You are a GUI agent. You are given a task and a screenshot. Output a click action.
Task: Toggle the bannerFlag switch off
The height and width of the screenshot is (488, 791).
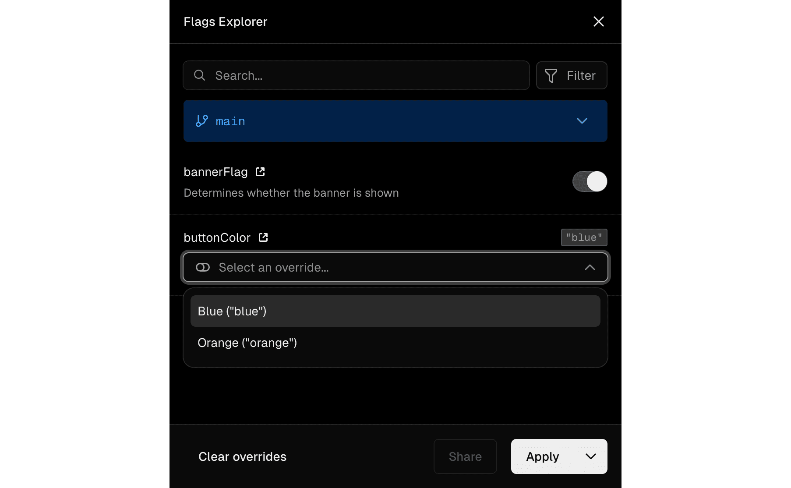[x=590, y=181]
